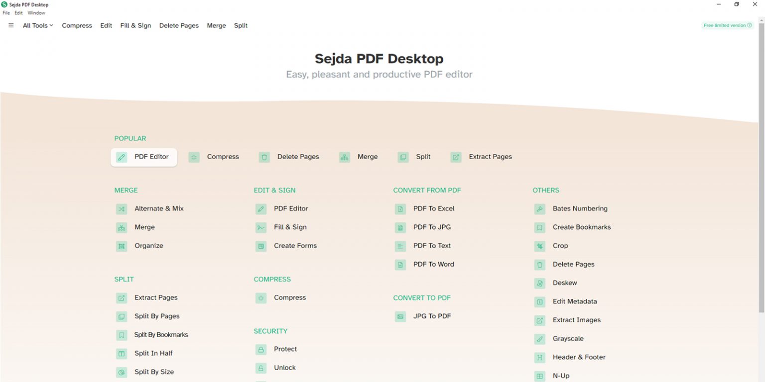Screen dimensions: 765x382
Task: Click the JPG To PDF image icon
Action: (400, 316)
